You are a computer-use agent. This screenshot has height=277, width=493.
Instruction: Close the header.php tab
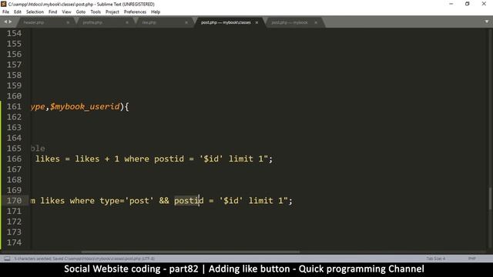click(x=68, y=22)
